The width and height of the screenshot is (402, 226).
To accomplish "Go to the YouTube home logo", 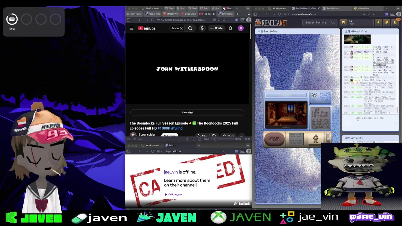I will click(x=147, y=28).
